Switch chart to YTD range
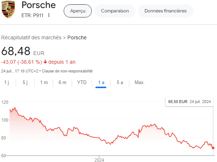Image resolution: width=217 pixels, height=162 pixels. click(x=82, y=82)
